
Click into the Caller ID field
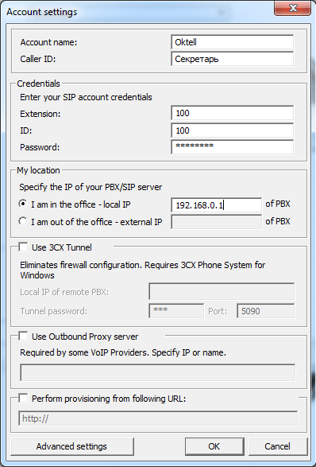coord(232,59)
